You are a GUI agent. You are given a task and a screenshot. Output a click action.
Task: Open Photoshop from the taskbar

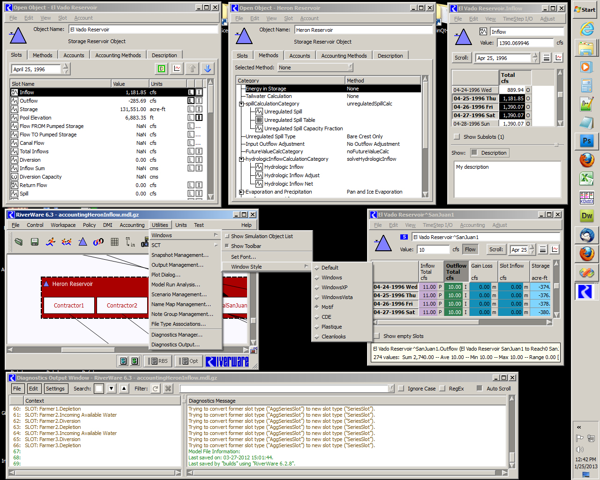586,141
